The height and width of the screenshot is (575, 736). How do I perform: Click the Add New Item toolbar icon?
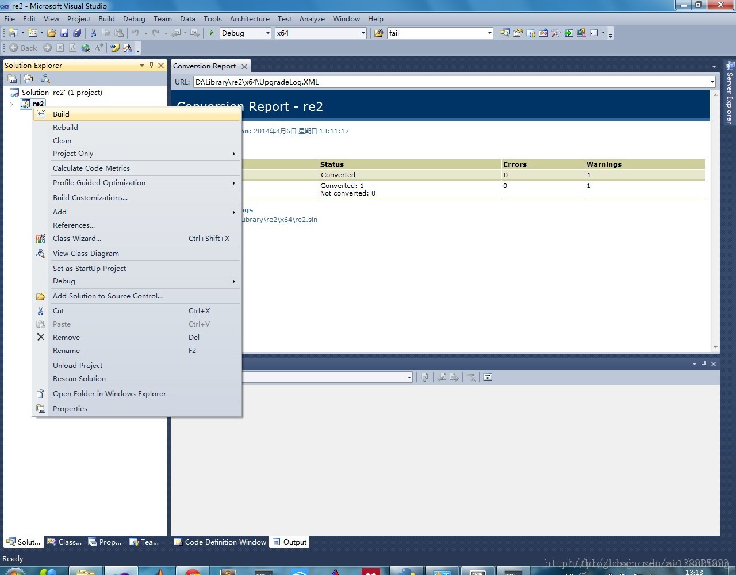point(32,33)
